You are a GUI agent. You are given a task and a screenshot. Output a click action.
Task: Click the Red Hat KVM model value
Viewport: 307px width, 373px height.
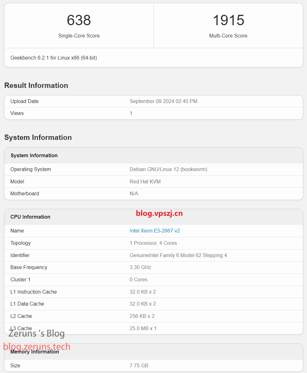(x=145, y=181)
